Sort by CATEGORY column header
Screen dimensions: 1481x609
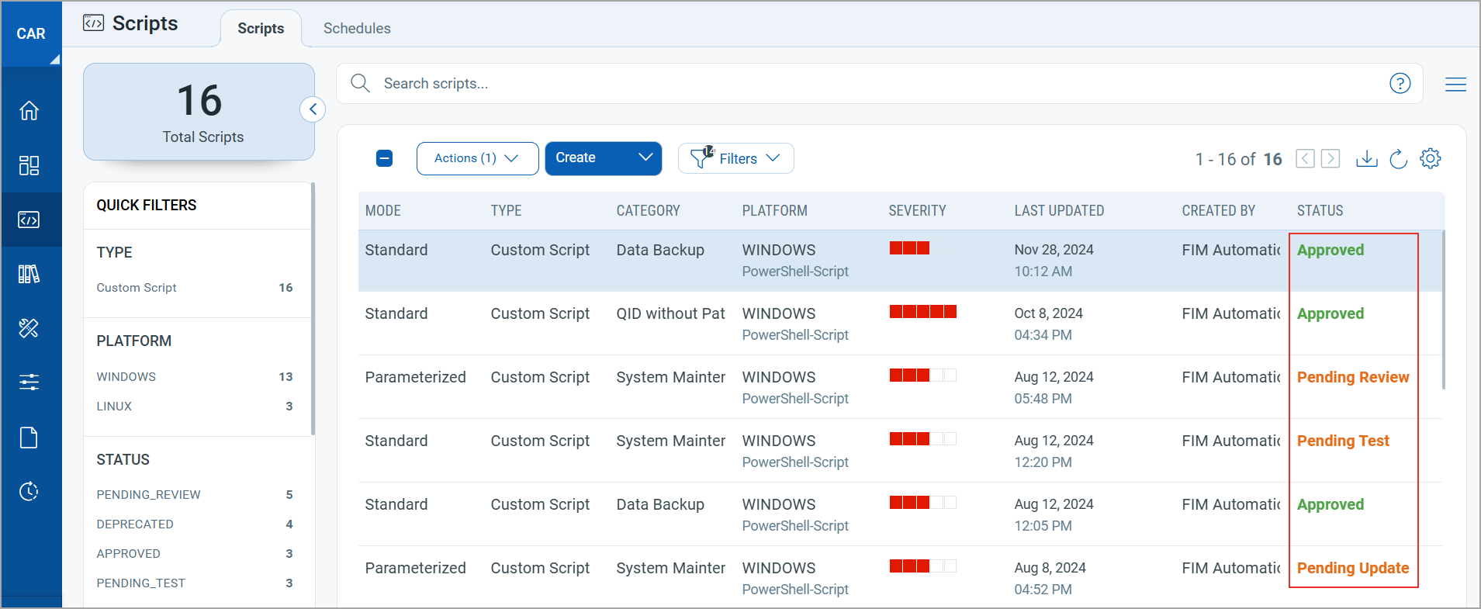tap(648, 211)
